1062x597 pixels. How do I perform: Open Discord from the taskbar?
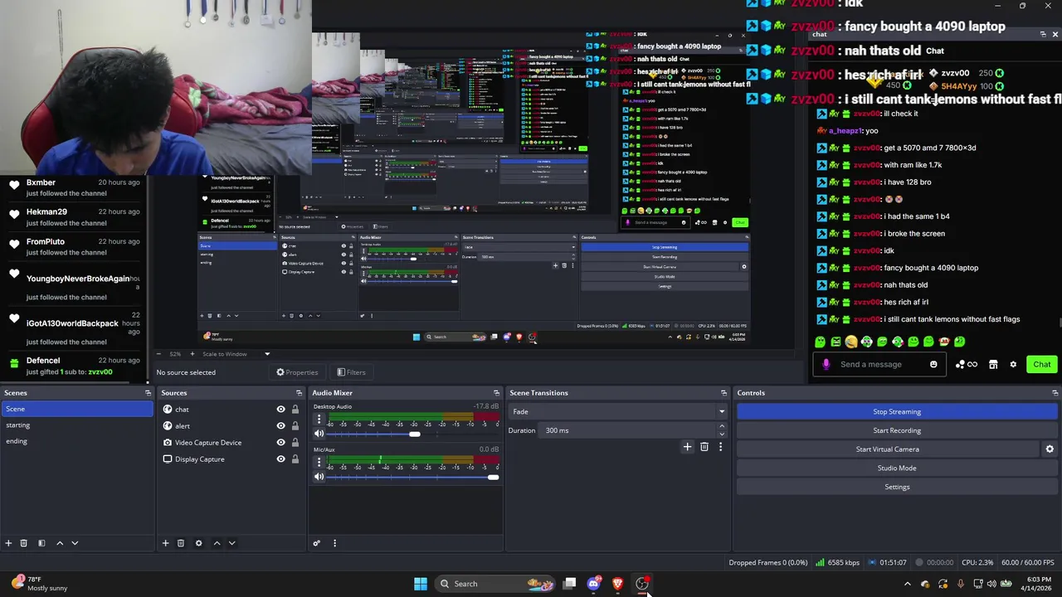pos(593,584)
